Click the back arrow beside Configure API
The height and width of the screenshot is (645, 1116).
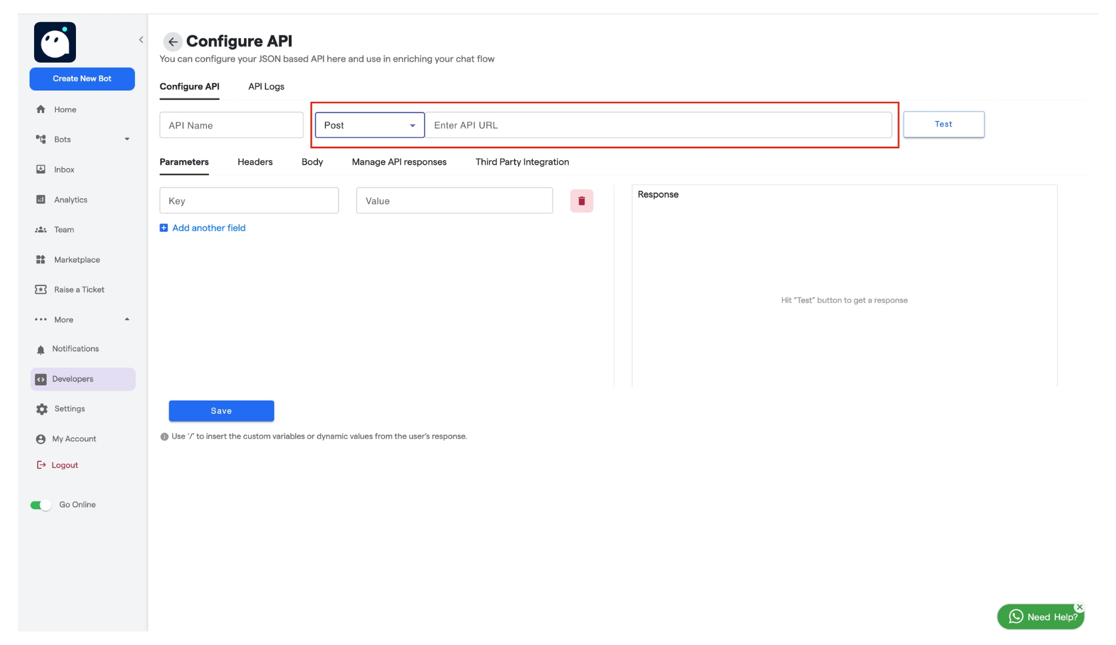(173, 42)
